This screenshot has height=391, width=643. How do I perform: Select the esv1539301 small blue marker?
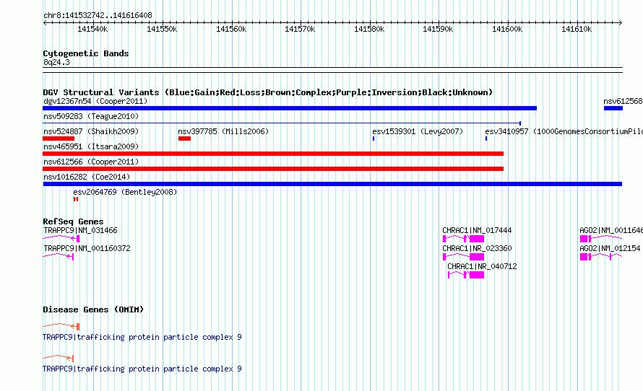tap(374, 139)
